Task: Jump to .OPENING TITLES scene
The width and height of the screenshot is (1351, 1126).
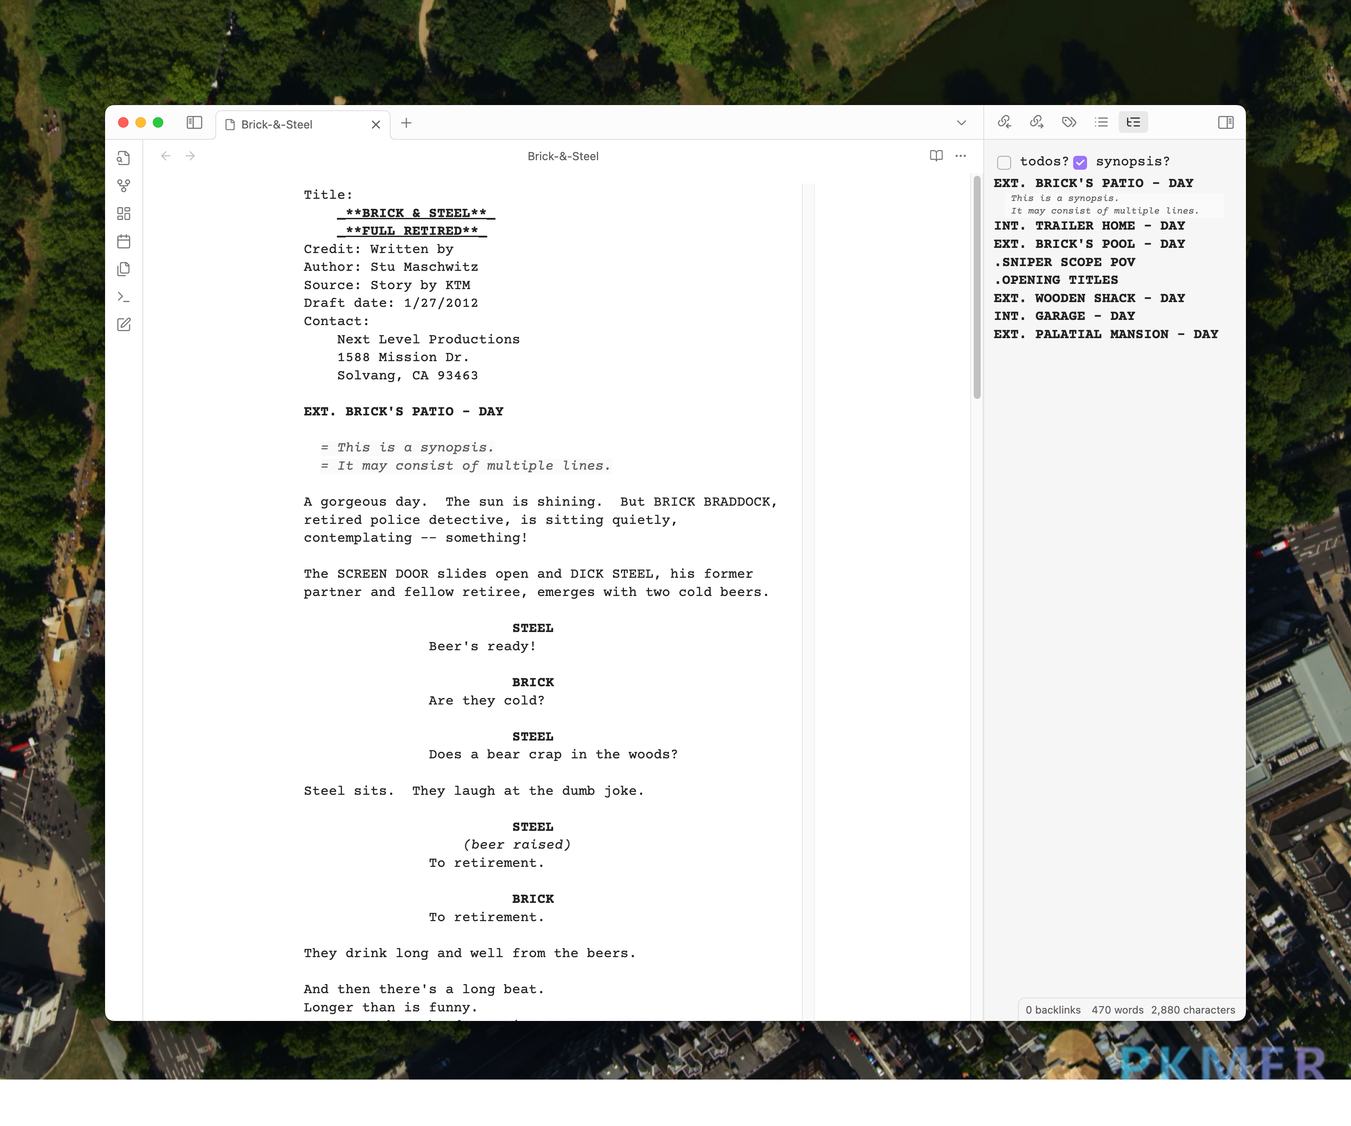Action: (x=1056, y=280)
